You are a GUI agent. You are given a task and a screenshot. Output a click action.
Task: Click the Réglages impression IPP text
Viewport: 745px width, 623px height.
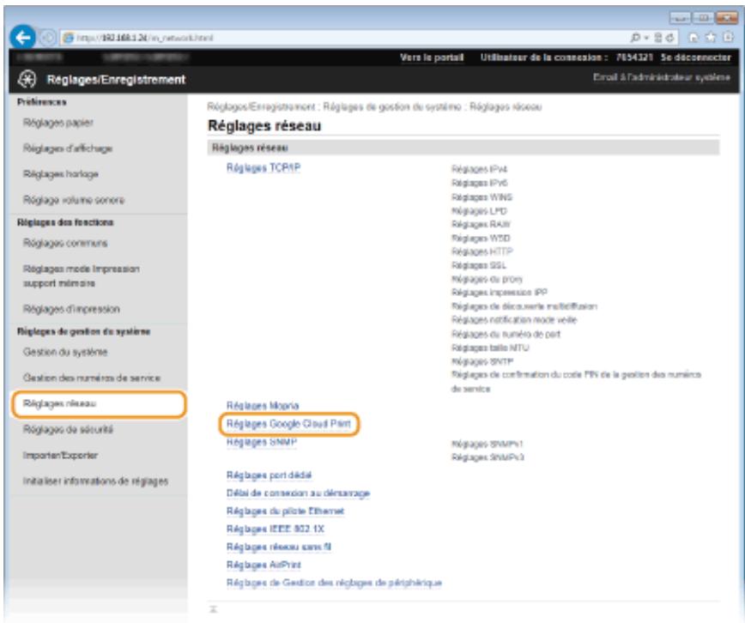click(x=500, y=293)
